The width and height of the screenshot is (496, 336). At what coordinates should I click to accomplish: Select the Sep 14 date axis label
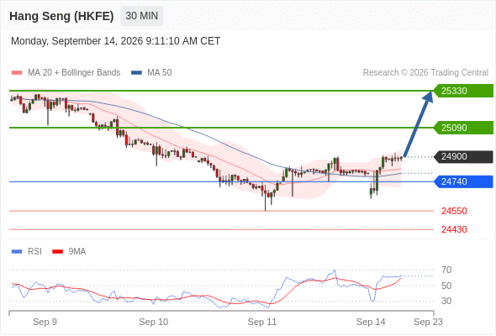coord(371,322)
